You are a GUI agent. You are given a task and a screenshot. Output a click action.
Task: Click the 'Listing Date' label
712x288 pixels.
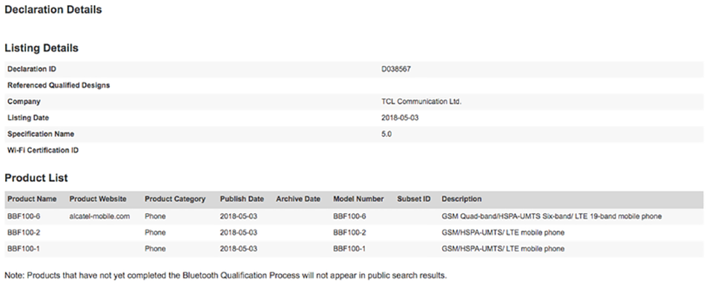point(28,118)
